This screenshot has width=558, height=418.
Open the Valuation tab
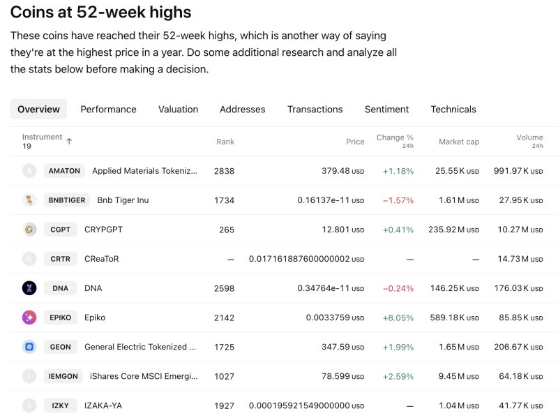(178, 109)
